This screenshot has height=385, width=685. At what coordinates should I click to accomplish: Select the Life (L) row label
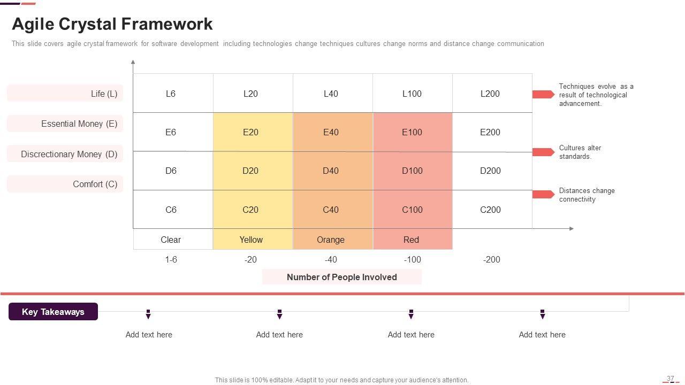pos(65,94)
